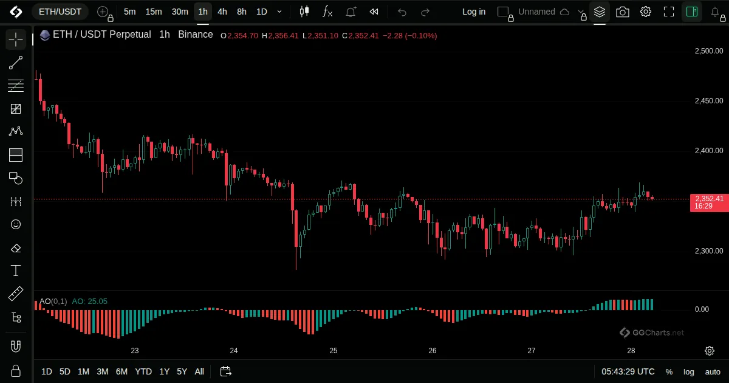This screenshot has height=383, width=729.
Task: Set chart range to 3M
Action: coord(103,371)
